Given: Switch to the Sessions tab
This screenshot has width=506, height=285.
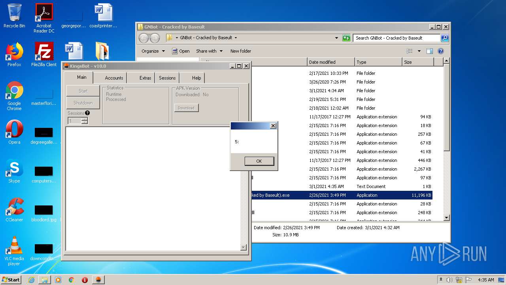Looking at the screenshot, I should coord(167,78).
